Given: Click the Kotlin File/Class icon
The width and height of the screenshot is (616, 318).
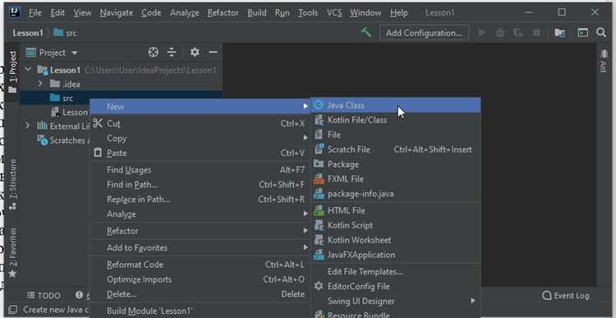Looking at the screenshot, I should click(319, 120).
